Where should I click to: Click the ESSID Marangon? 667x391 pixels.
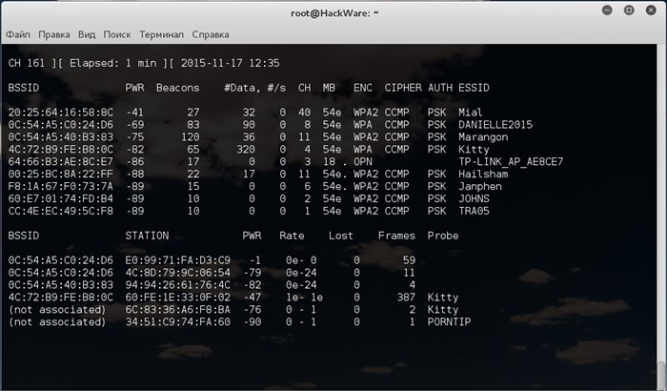[x=483, y=137]
